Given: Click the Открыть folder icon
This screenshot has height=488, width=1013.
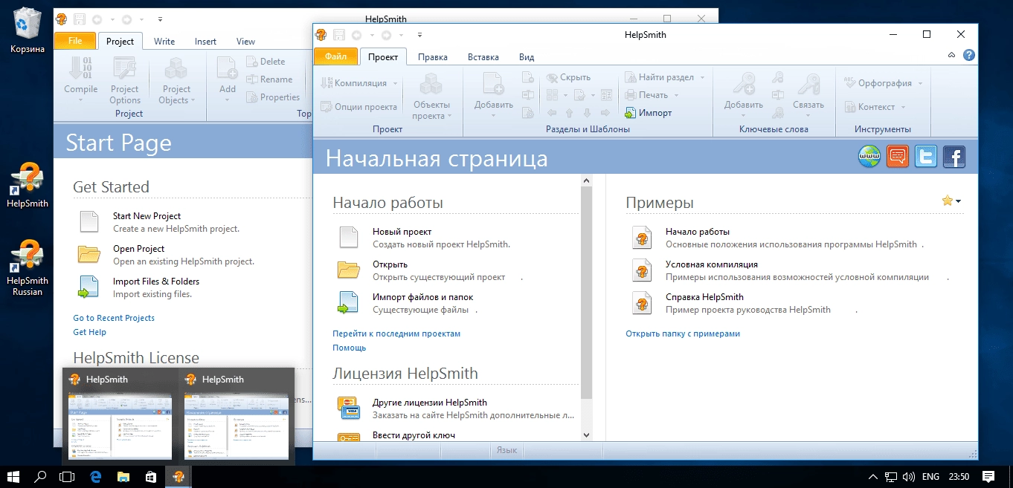Looking at the screenshot, I should coord(349,270).
